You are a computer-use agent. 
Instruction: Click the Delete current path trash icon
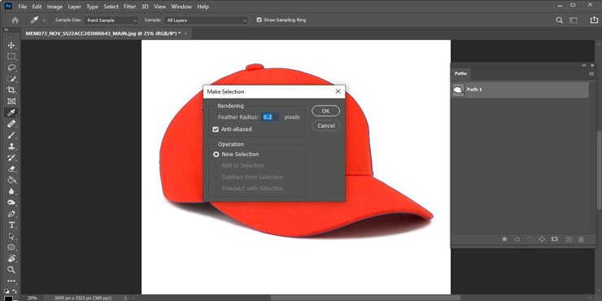click(581, 239)
